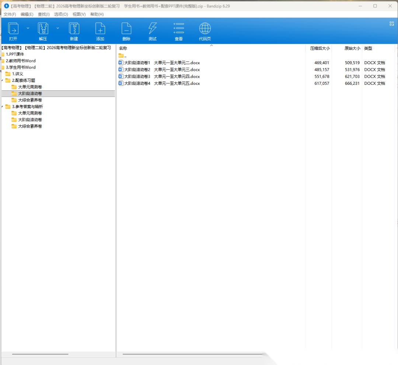The width and height of the screenshot is (398, 365).
Task: Click the Test (测试) archive icon
Action: [x=153, y=29]
